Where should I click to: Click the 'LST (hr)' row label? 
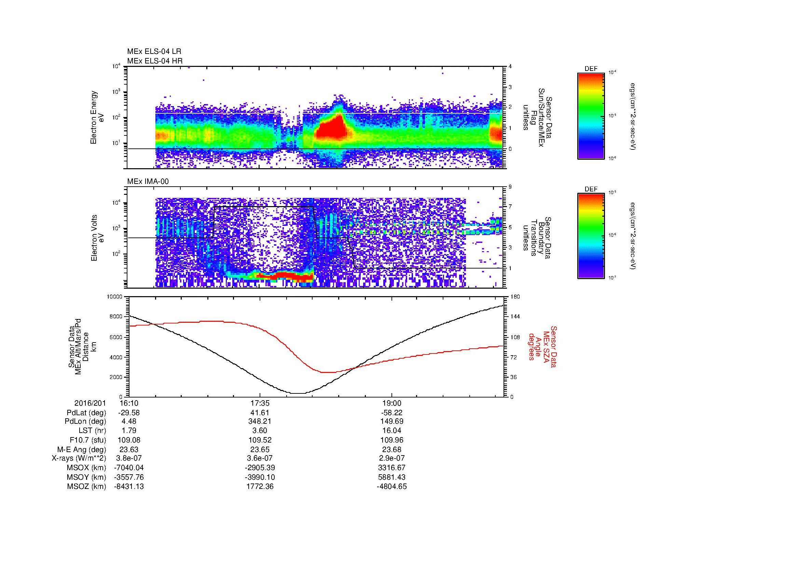92,431
